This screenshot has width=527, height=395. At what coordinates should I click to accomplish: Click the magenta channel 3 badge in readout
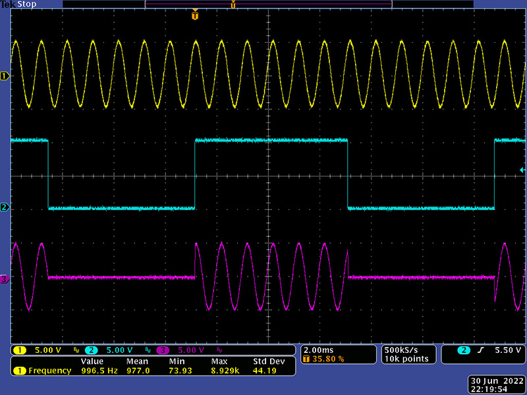tap(161, 350)
